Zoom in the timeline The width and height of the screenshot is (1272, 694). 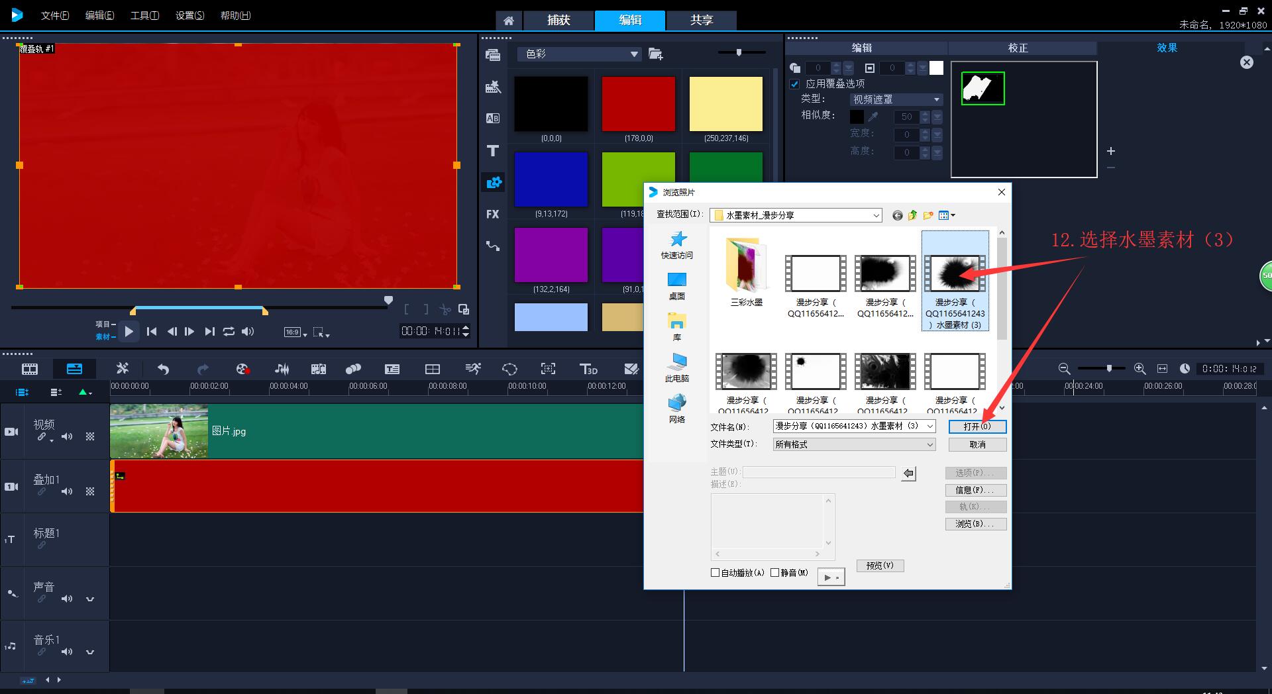pos(1139,368)
